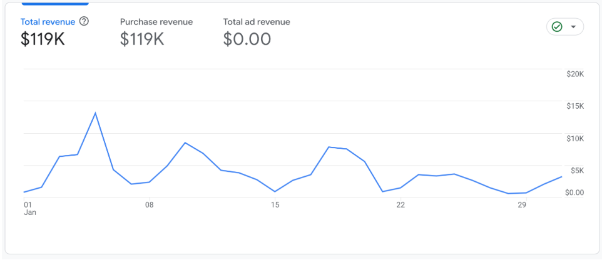Expand the dropdown arrow next to the checkmark
The width and height of the screenshot is (602, 260).
point(573,27)
